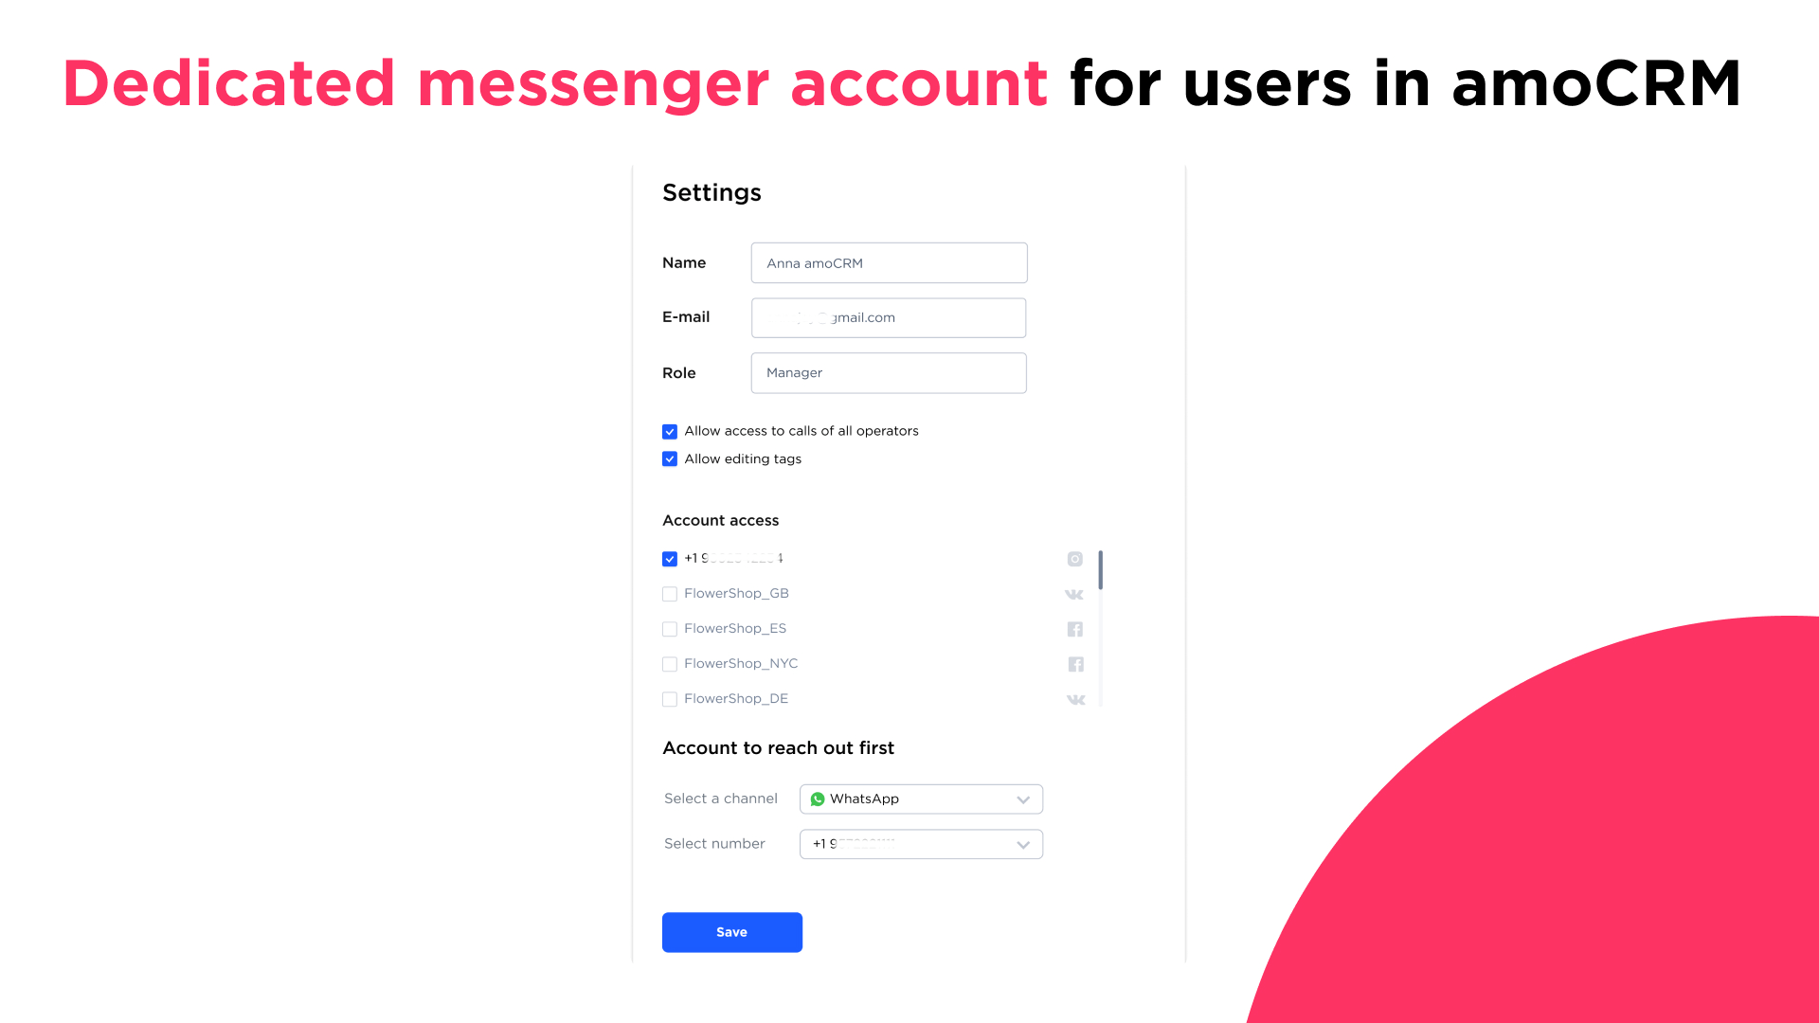The image size is (1819, 1023).
Task: Toggle checkbox for FlowerShop_GB account access
Action: tap(670, 593)
